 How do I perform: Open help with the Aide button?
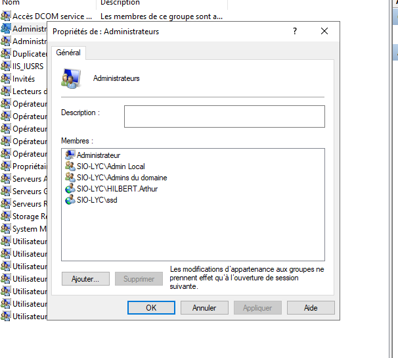(311, 308)
